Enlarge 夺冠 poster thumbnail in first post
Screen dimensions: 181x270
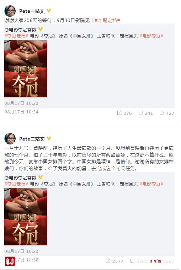coord(26,69)
